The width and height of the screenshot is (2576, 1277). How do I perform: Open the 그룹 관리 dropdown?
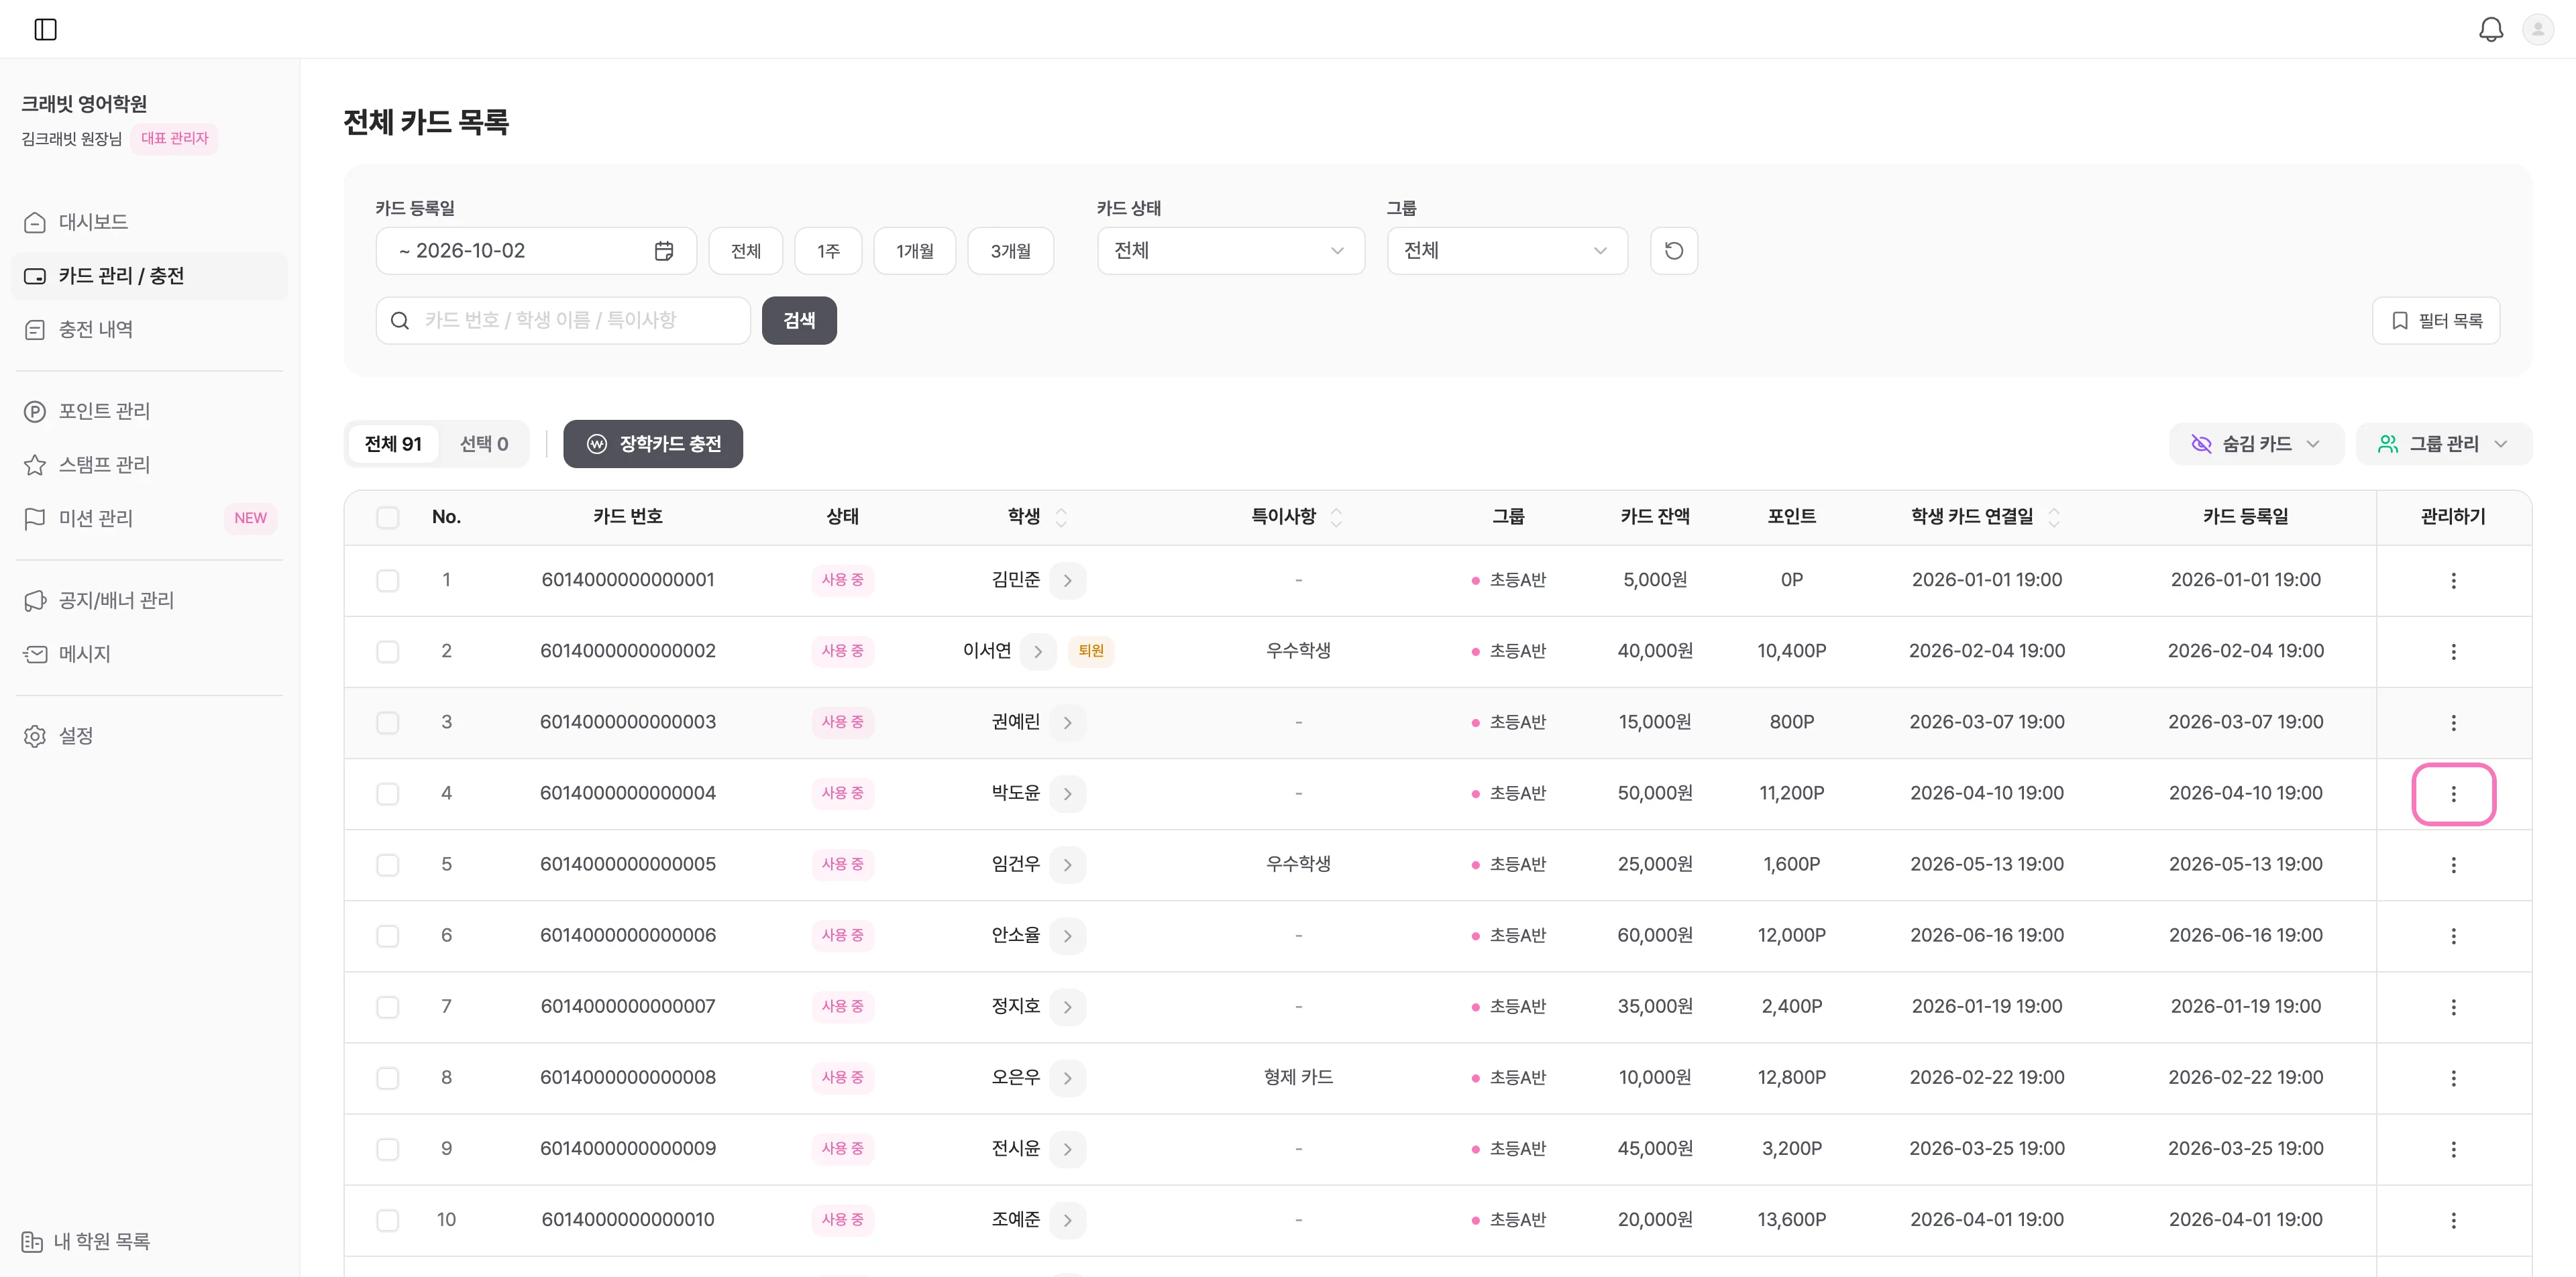click(2443, 444)
